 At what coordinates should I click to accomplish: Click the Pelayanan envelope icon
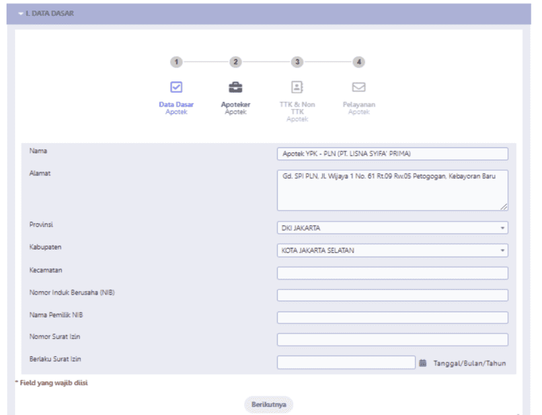click(x=358, y=87)
